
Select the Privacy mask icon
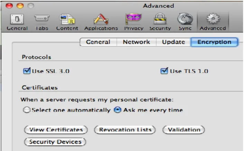[134, 19]
